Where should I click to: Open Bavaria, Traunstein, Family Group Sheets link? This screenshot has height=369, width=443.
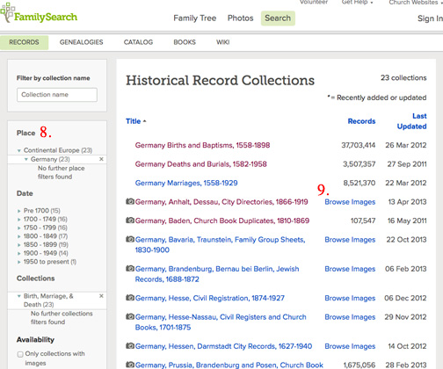(220, 244)
